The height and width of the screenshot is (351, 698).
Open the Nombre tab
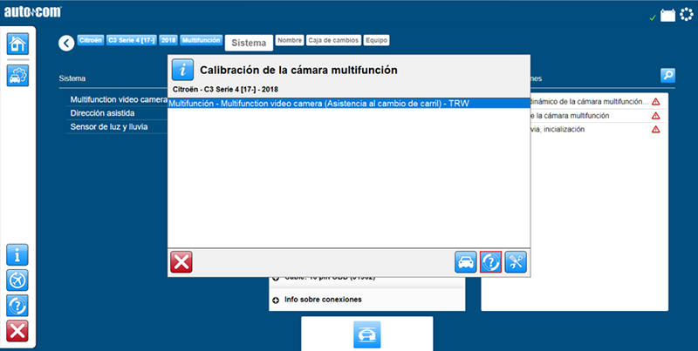(x=290, y=40)
